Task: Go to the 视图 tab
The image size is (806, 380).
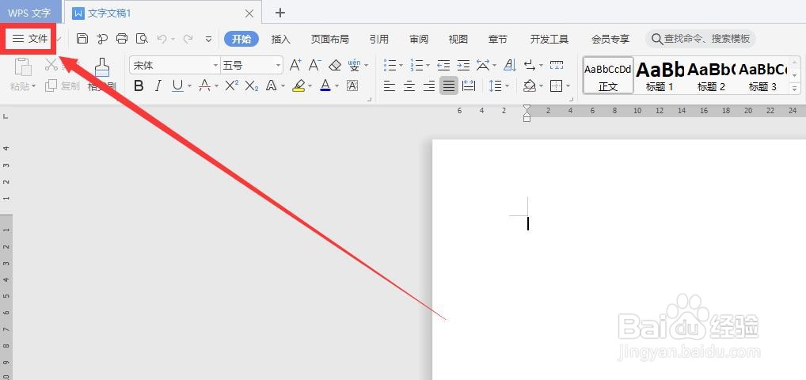Action: [458, 39]
